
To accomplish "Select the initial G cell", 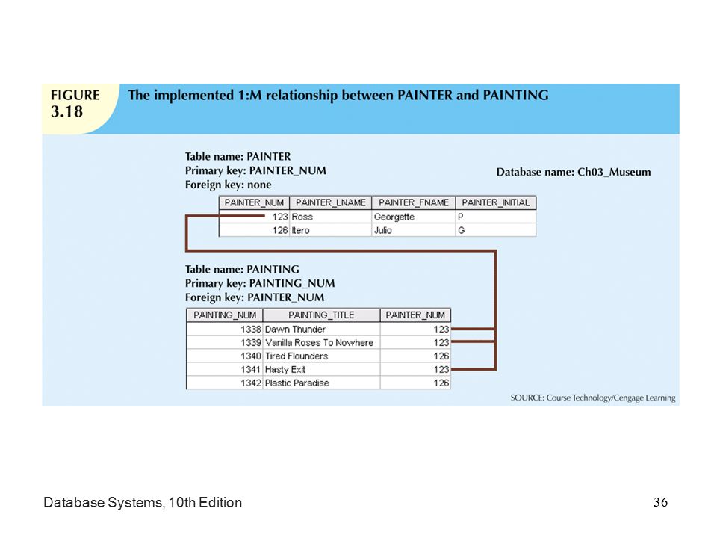I will (x=496, y=230).
